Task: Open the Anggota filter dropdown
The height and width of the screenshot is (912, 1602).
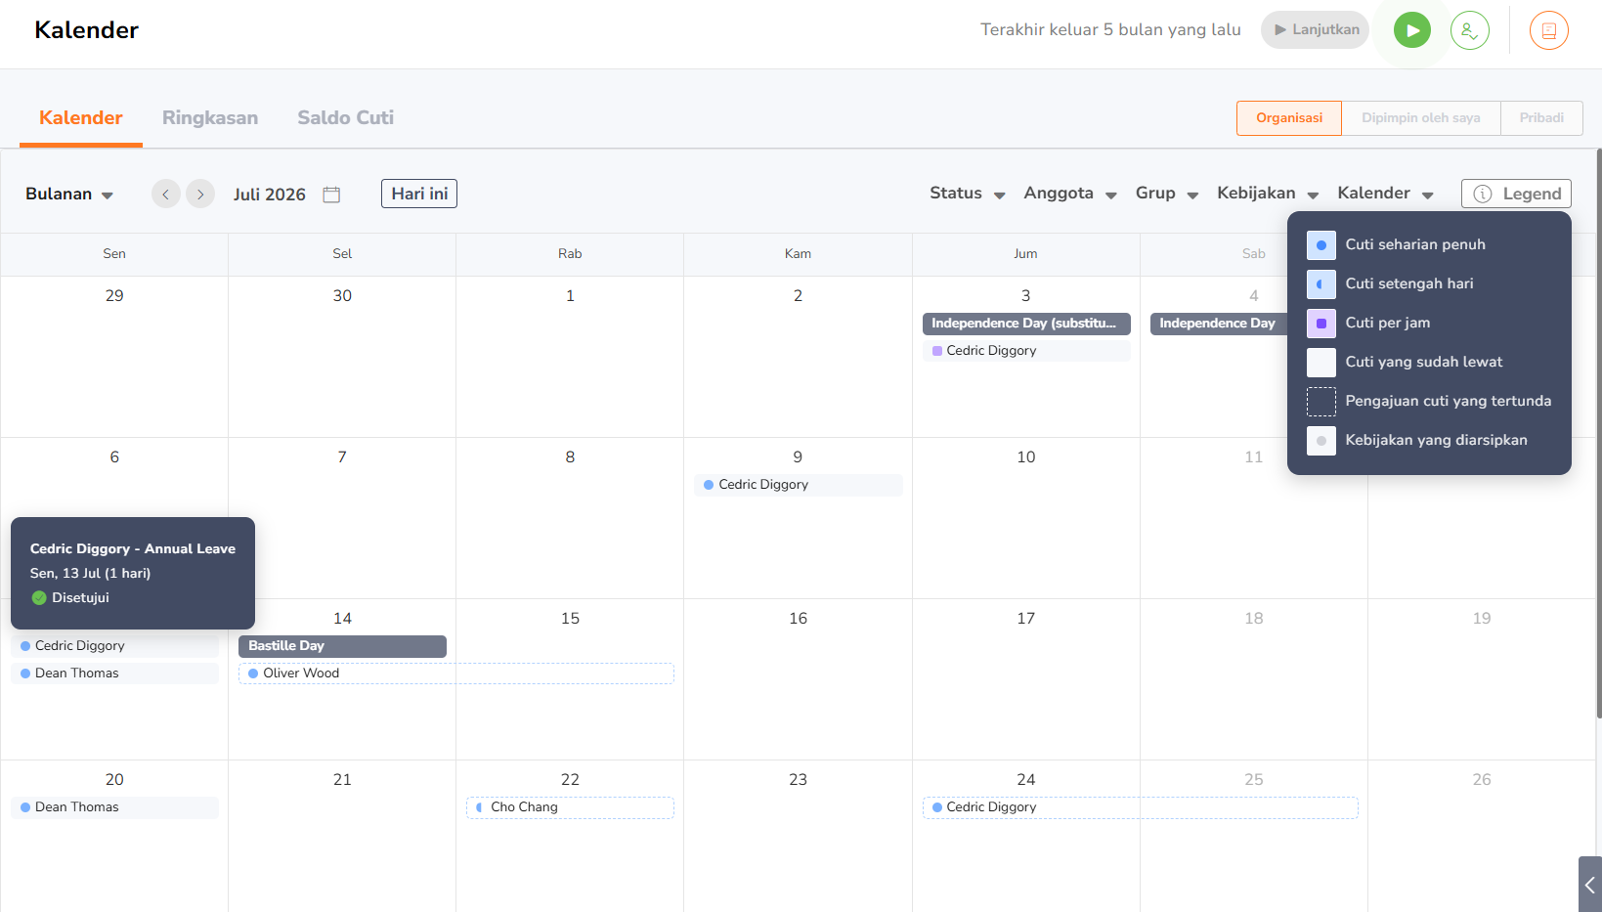Action: (1070, 194)
